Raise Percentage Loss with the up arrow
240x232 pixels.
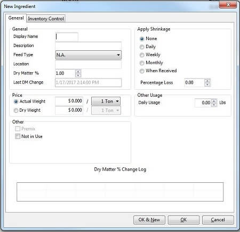pyautogui.click(x=207, y=81)
